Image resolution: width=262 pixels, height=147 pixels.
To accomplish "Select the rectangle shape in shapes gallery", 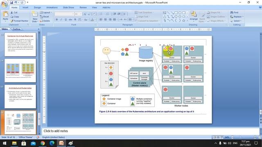I will [x=176, y=13].
